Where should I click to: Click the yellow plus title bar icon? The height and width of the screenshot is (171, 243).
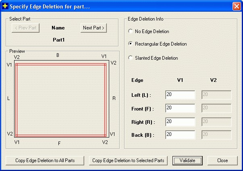click(5, 6)
